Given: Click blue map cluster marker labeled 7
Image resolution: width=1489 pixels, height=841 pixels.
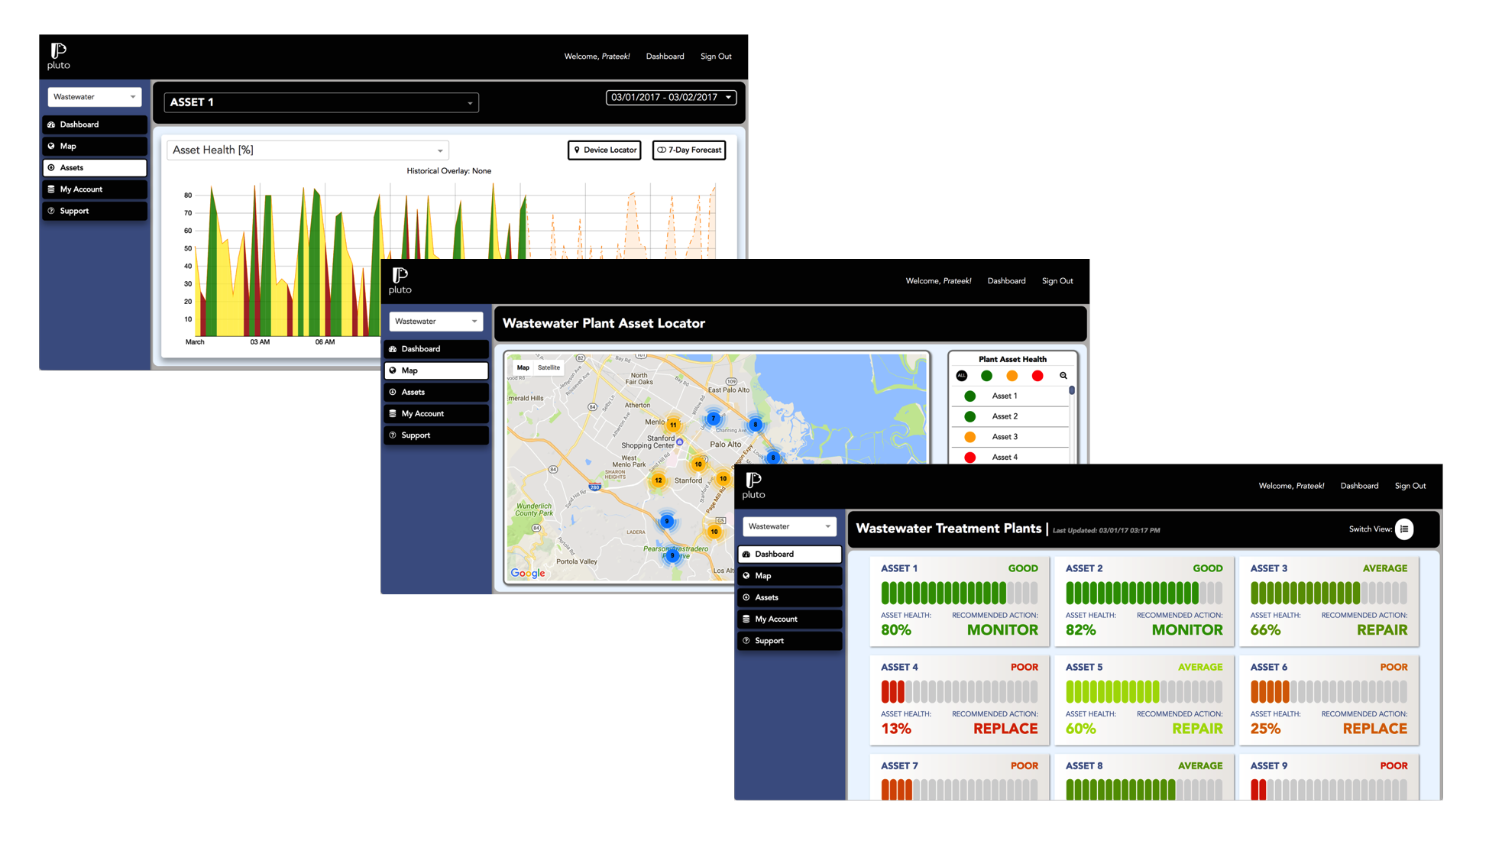Looking at the screenshot, I should tap(714, 418).
